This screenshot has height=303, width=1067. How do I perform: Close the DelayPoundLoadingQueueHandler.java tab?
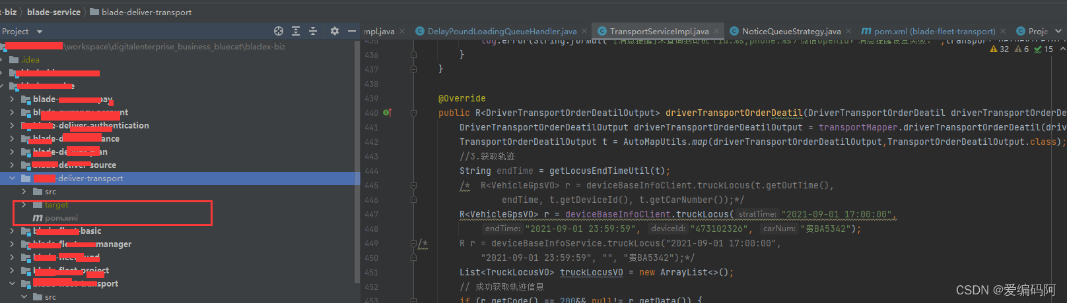(584, 31)
